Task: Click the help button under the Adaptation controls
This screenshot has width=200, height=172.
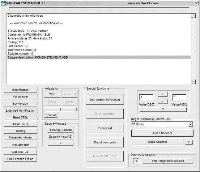Action: click(x=60, y=109)
